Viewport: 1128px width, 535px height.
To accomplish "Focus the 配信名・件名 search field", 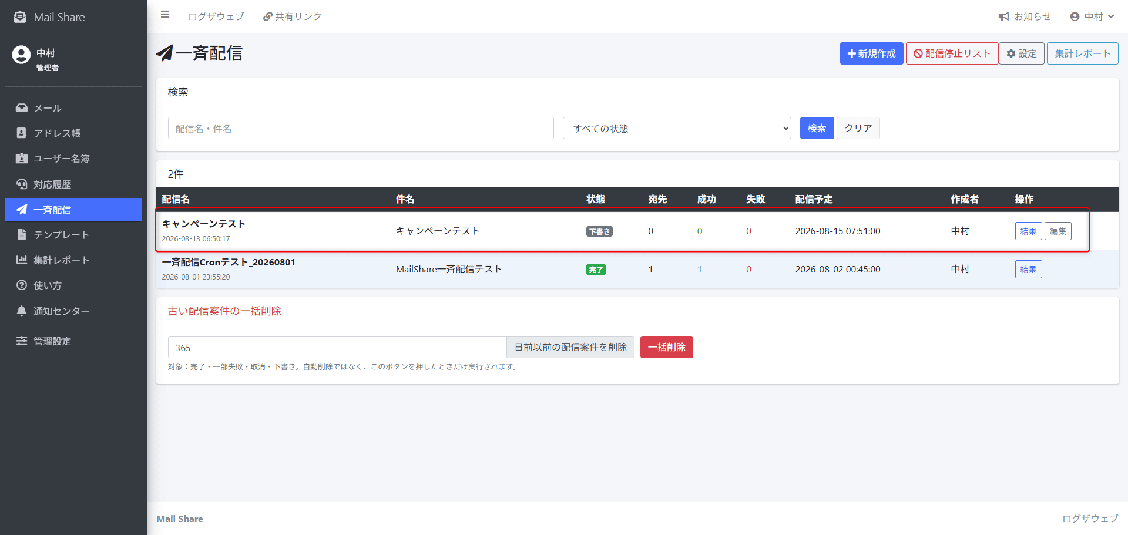I will point(361,128).
